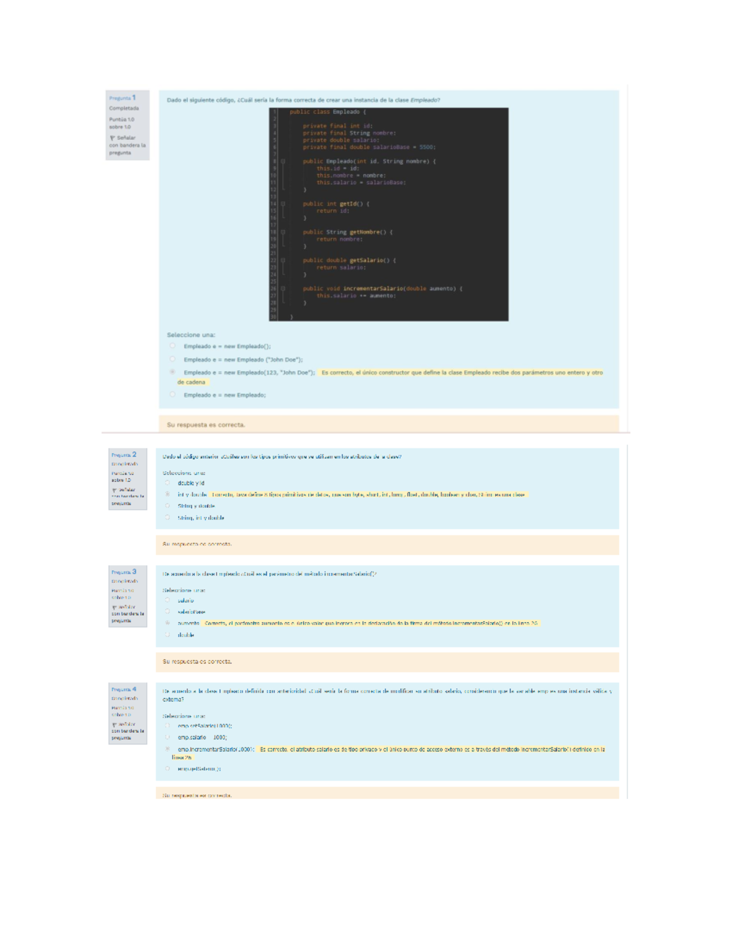Choose the 'emp.salario = 1000;' radio option
This screenshot has height=948, width=732.
tap(168, 737)
